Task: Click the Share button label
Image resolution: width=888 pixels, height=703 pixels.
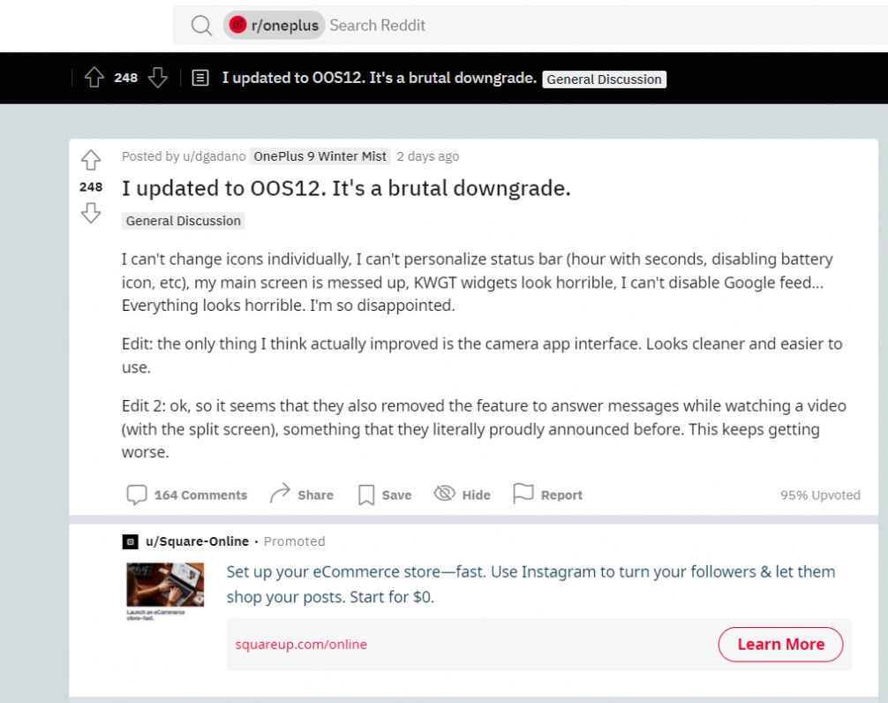Action: (315, 495)
